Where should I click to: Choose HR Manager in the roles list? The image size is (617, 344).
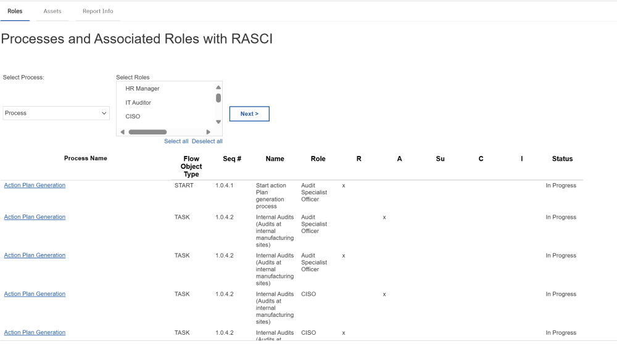click(143, 89)
